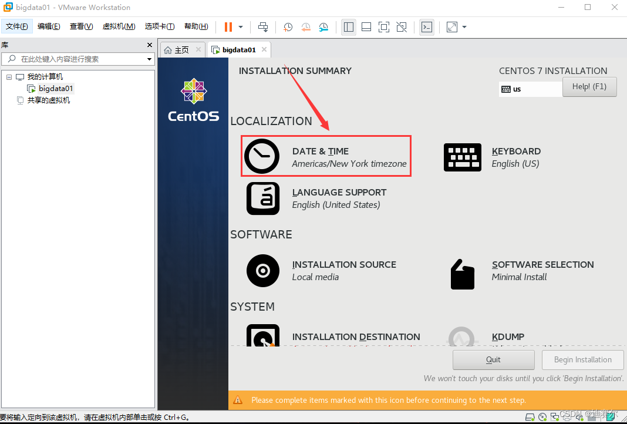Image resolution: width=627 pixels, height=424 pixels.
Task: Select 我的计算机 in the library tree
Action: 45,77
